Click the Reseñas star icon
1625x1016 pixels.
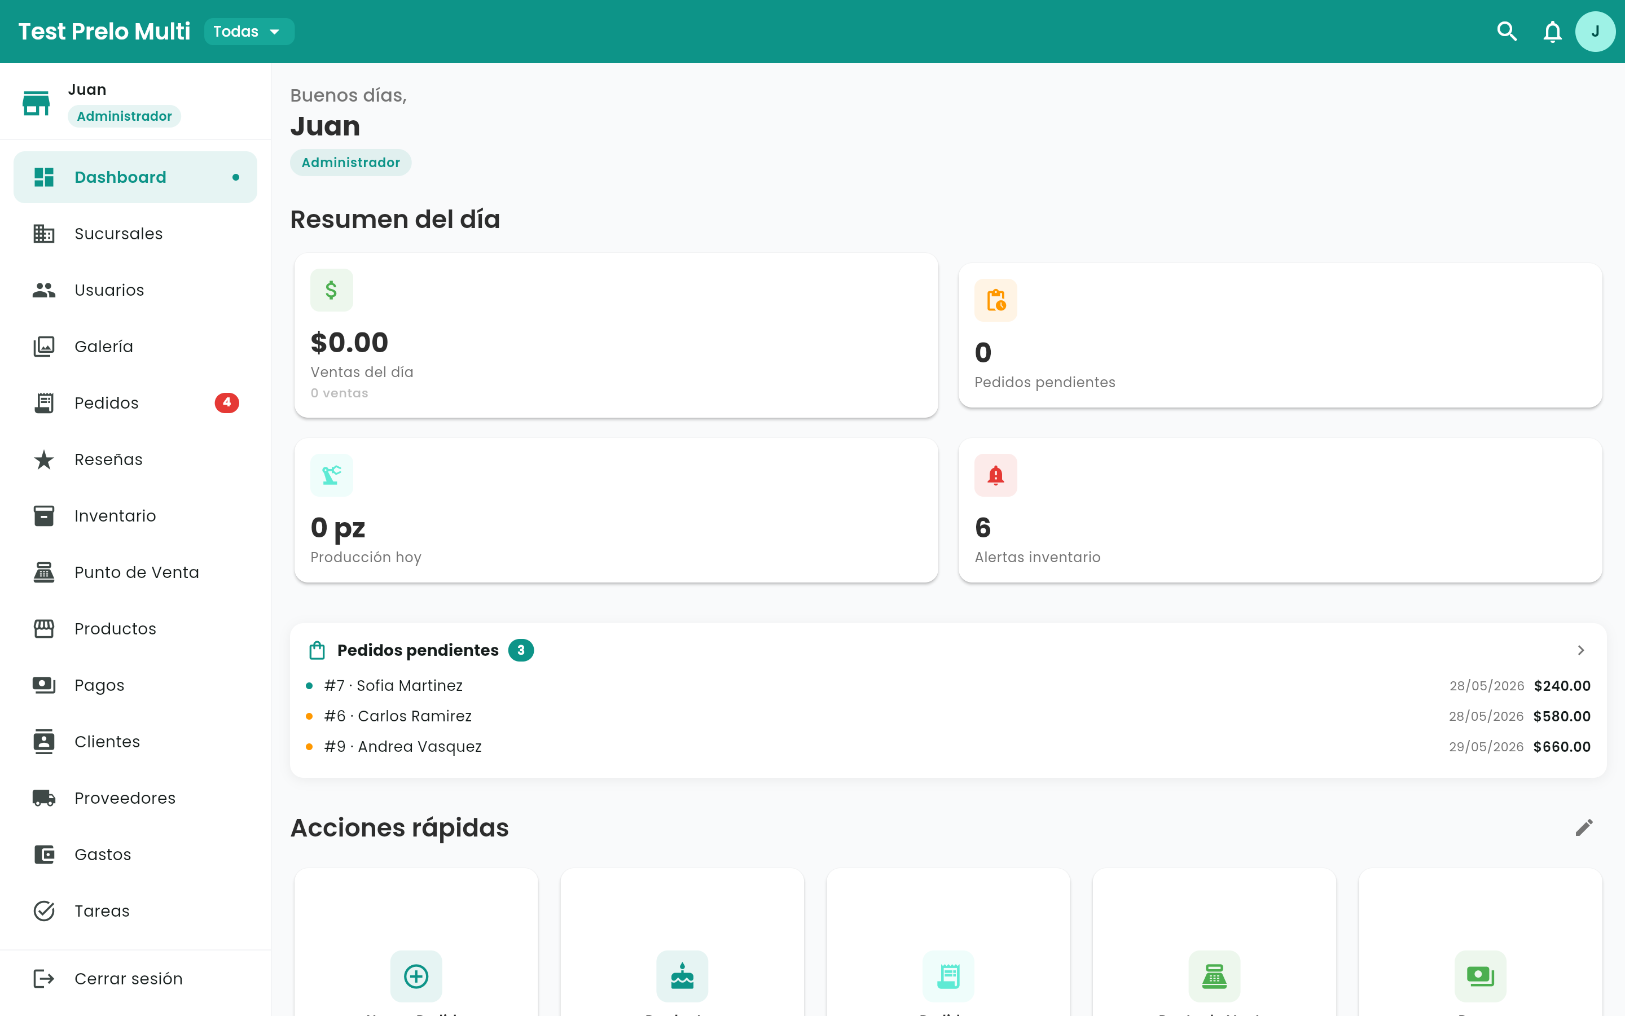coord(45,459)
